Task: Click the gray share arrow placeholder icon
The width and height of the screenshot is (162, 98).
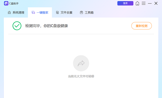Action: (x=81, y=63)
